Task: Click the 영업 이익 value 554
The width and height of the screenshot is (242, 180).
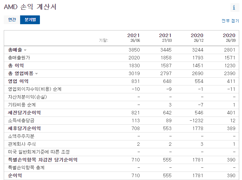Action: pyautogui.click(x=199, y=81)
